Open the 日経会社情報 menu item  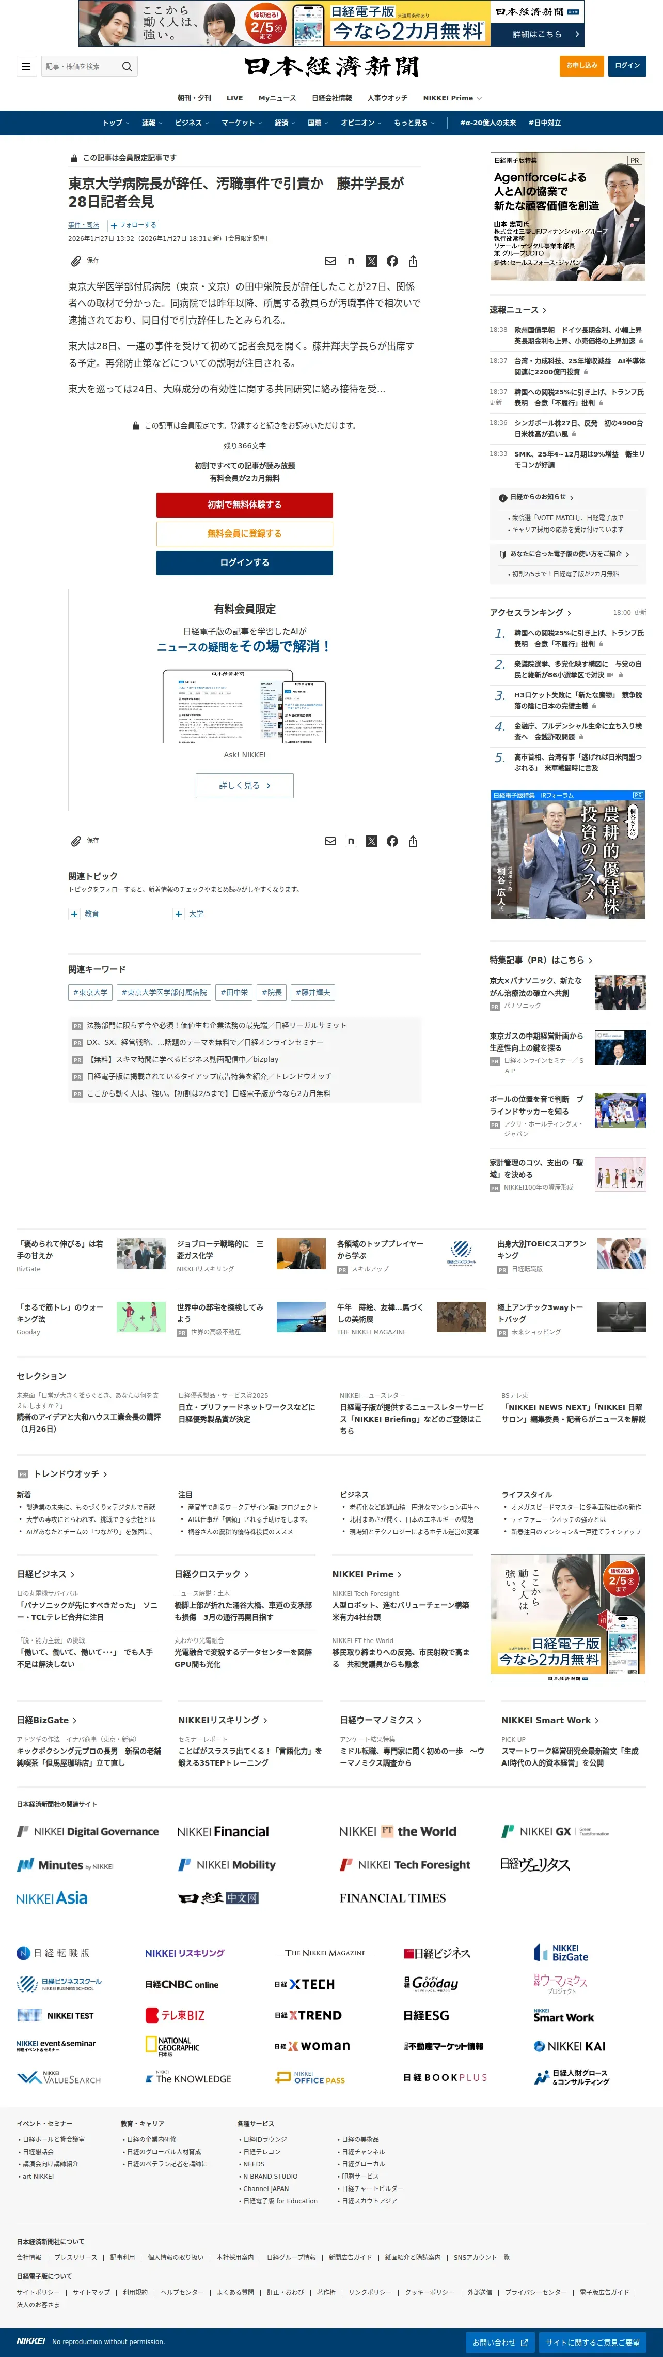coord(331,98)
